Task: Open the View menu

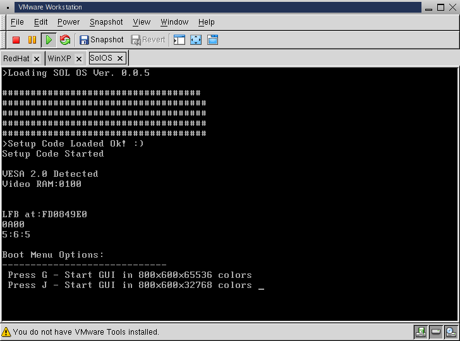Action: 142,22
